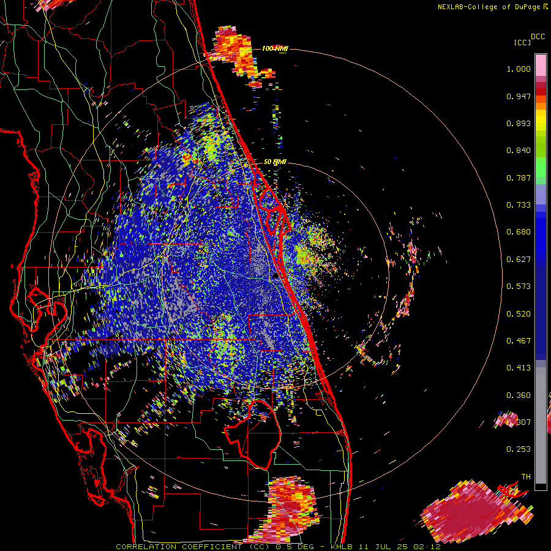This screenshot has width=551, height=551.
Task: Click the 0.733 scale value
Action: point(519,205)
